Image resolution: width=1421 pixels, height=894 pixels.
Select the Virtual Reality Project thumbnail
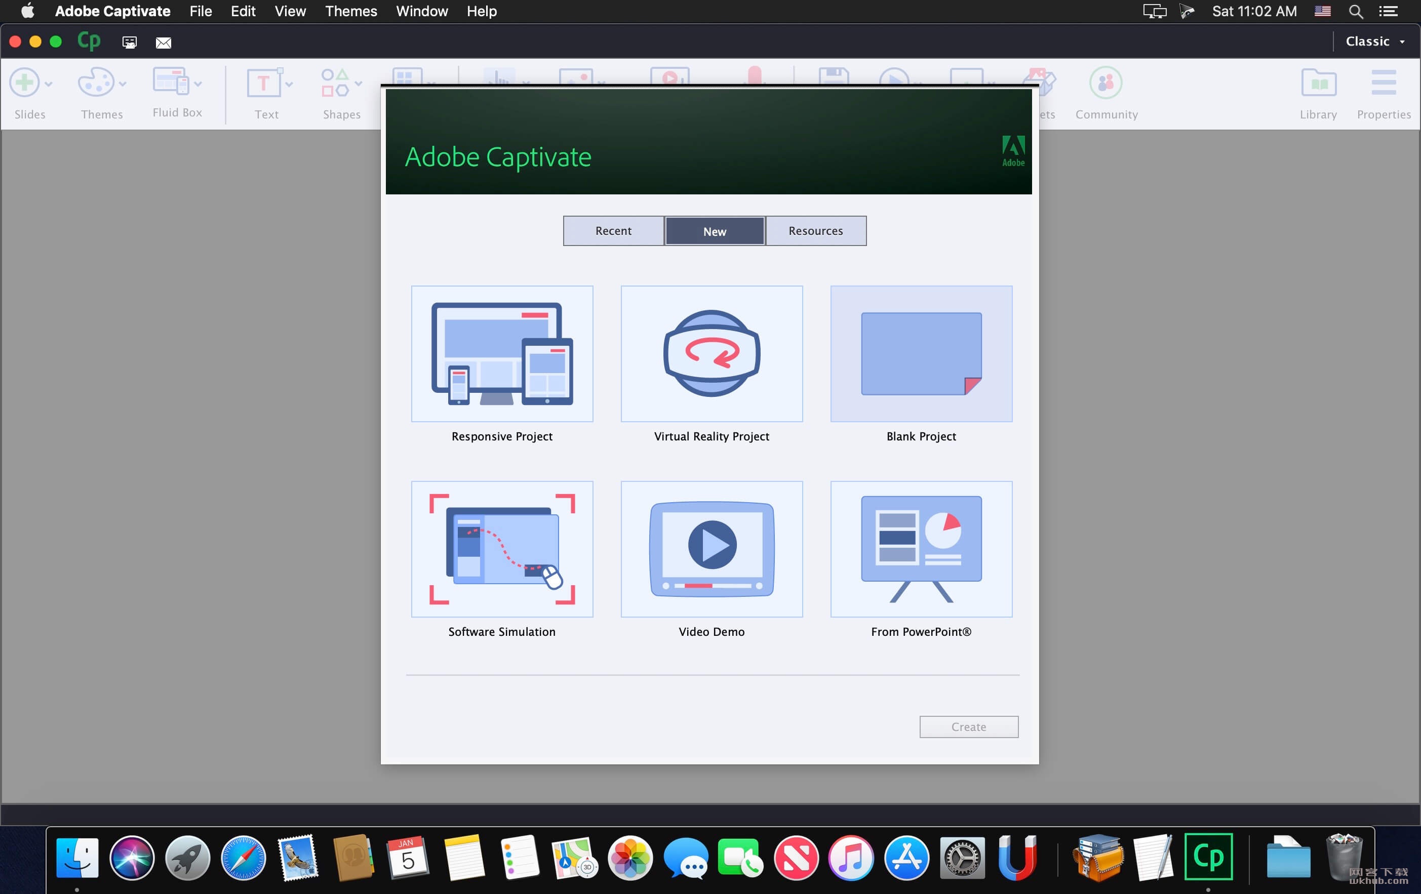tap(711, 354)
